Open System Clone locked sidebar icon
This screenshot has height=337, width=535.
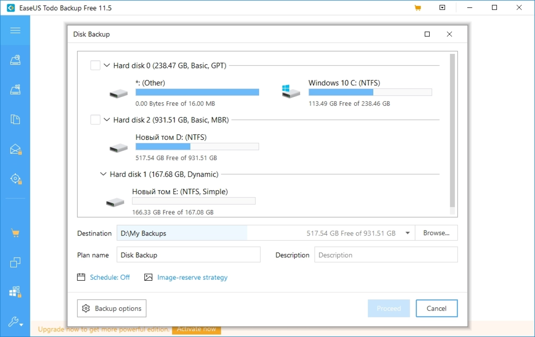(15, 292)
